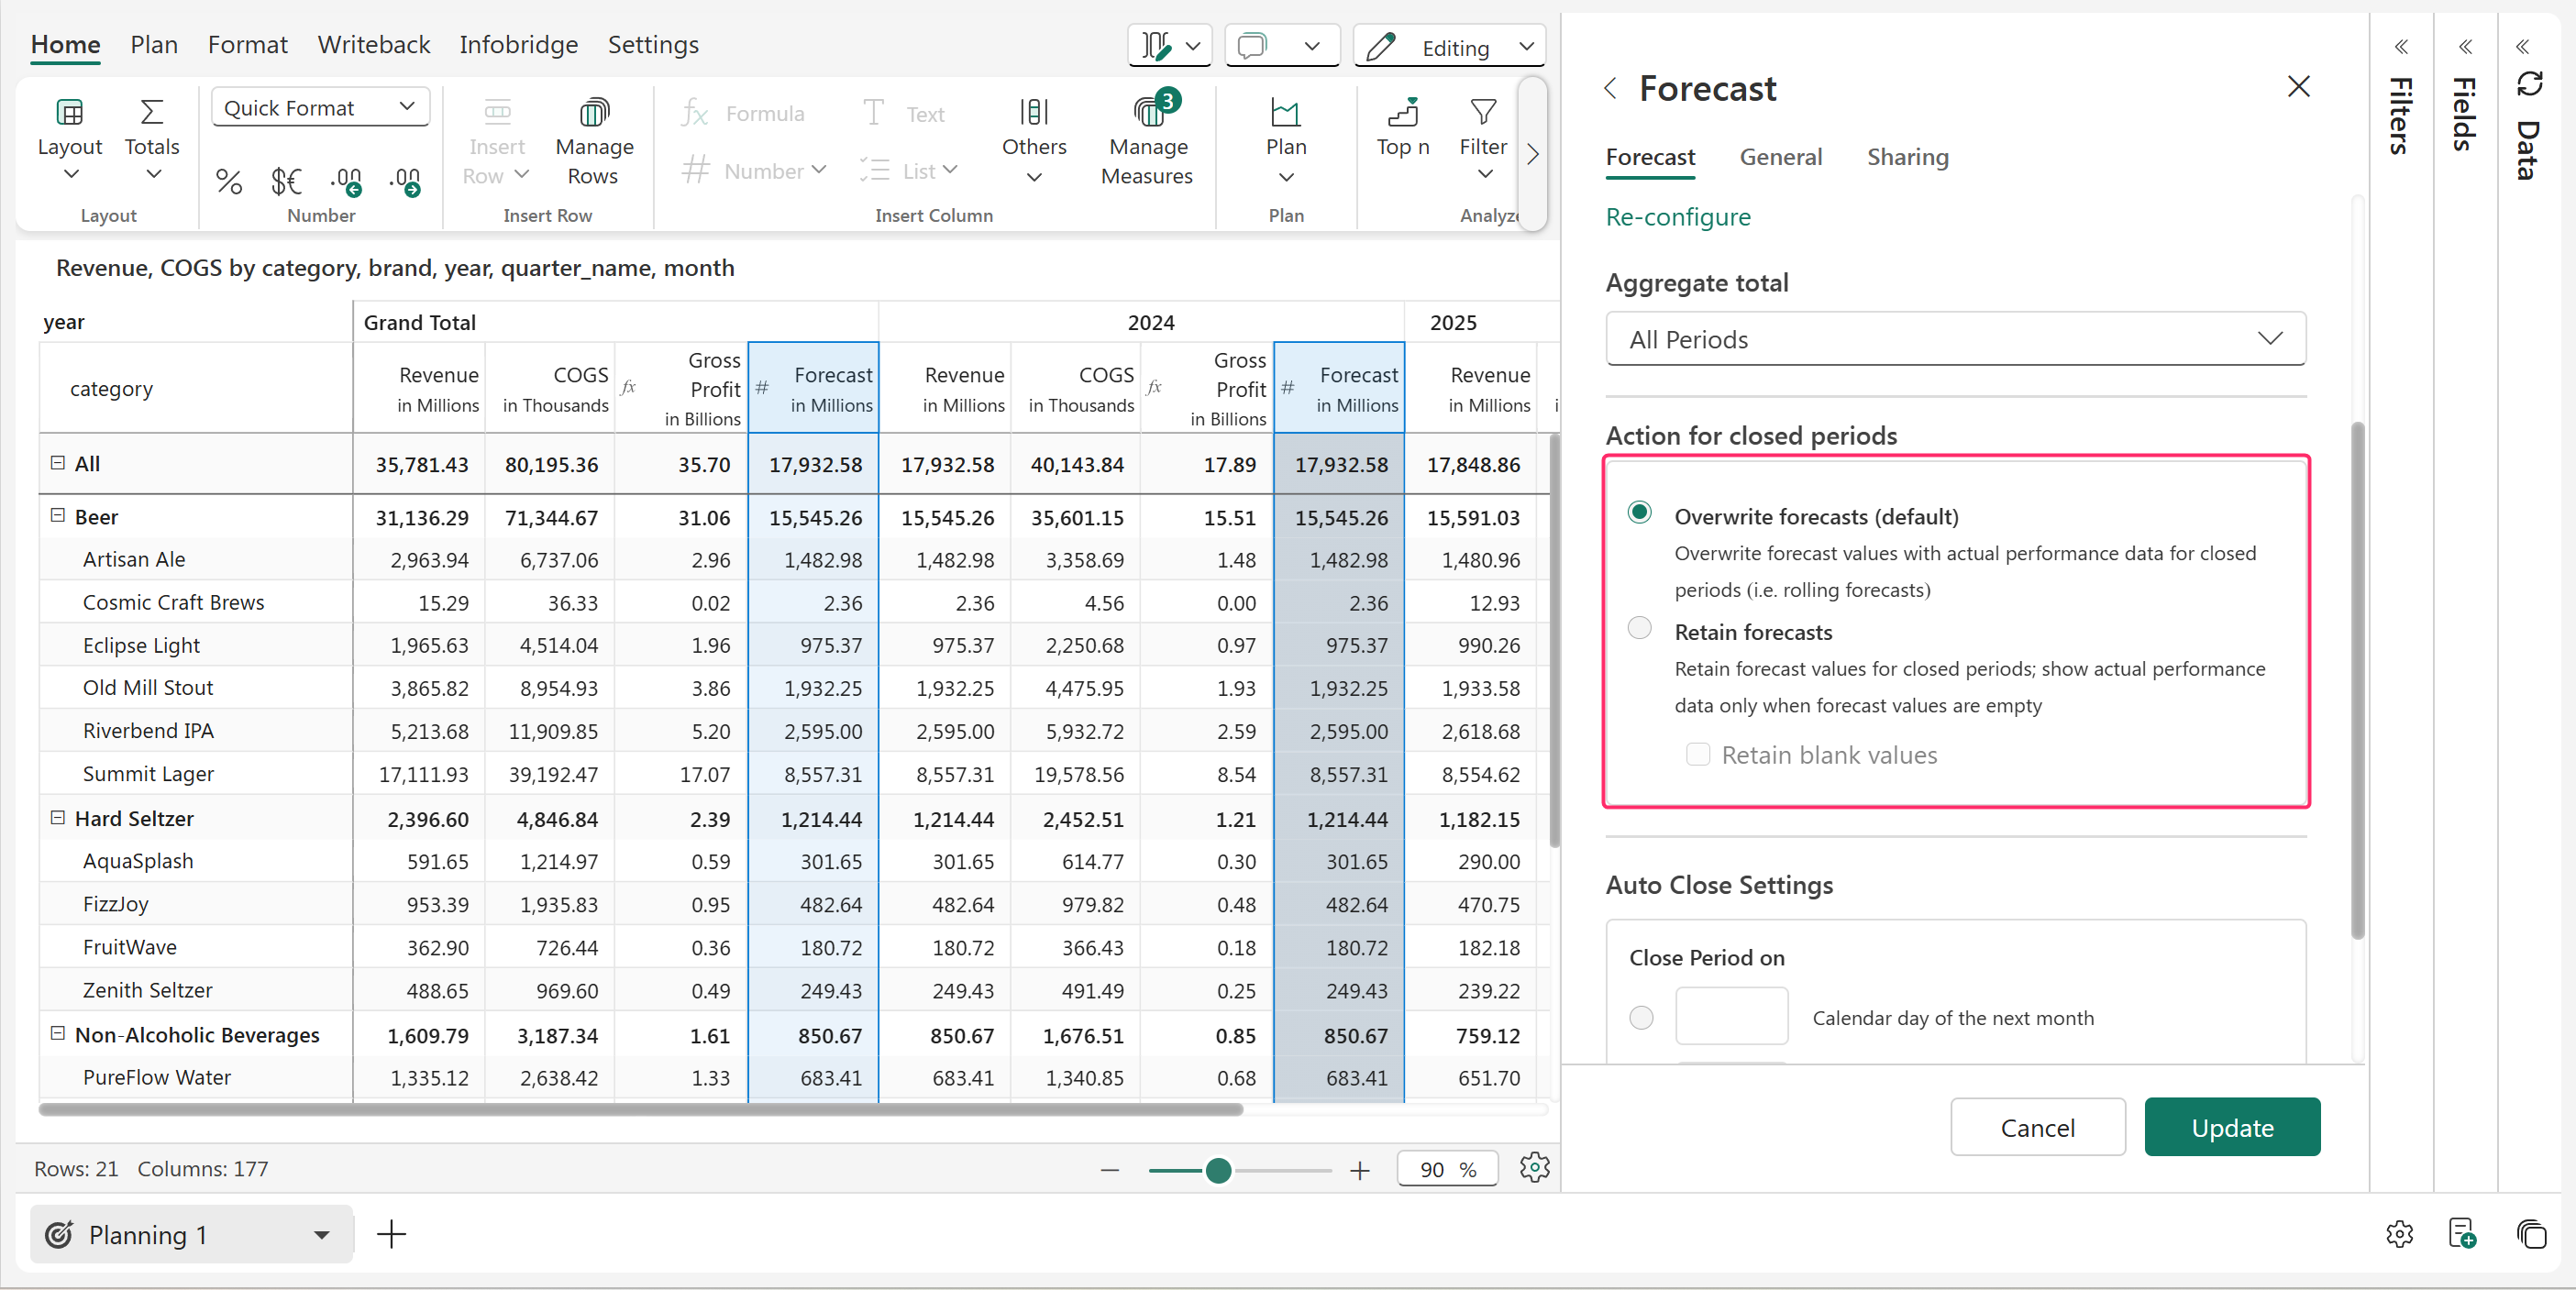The width and height of the screenshot is (2576, 1290).
Task: Open the Aggregate total All Periods dropdown
Action: (1955, 339)
